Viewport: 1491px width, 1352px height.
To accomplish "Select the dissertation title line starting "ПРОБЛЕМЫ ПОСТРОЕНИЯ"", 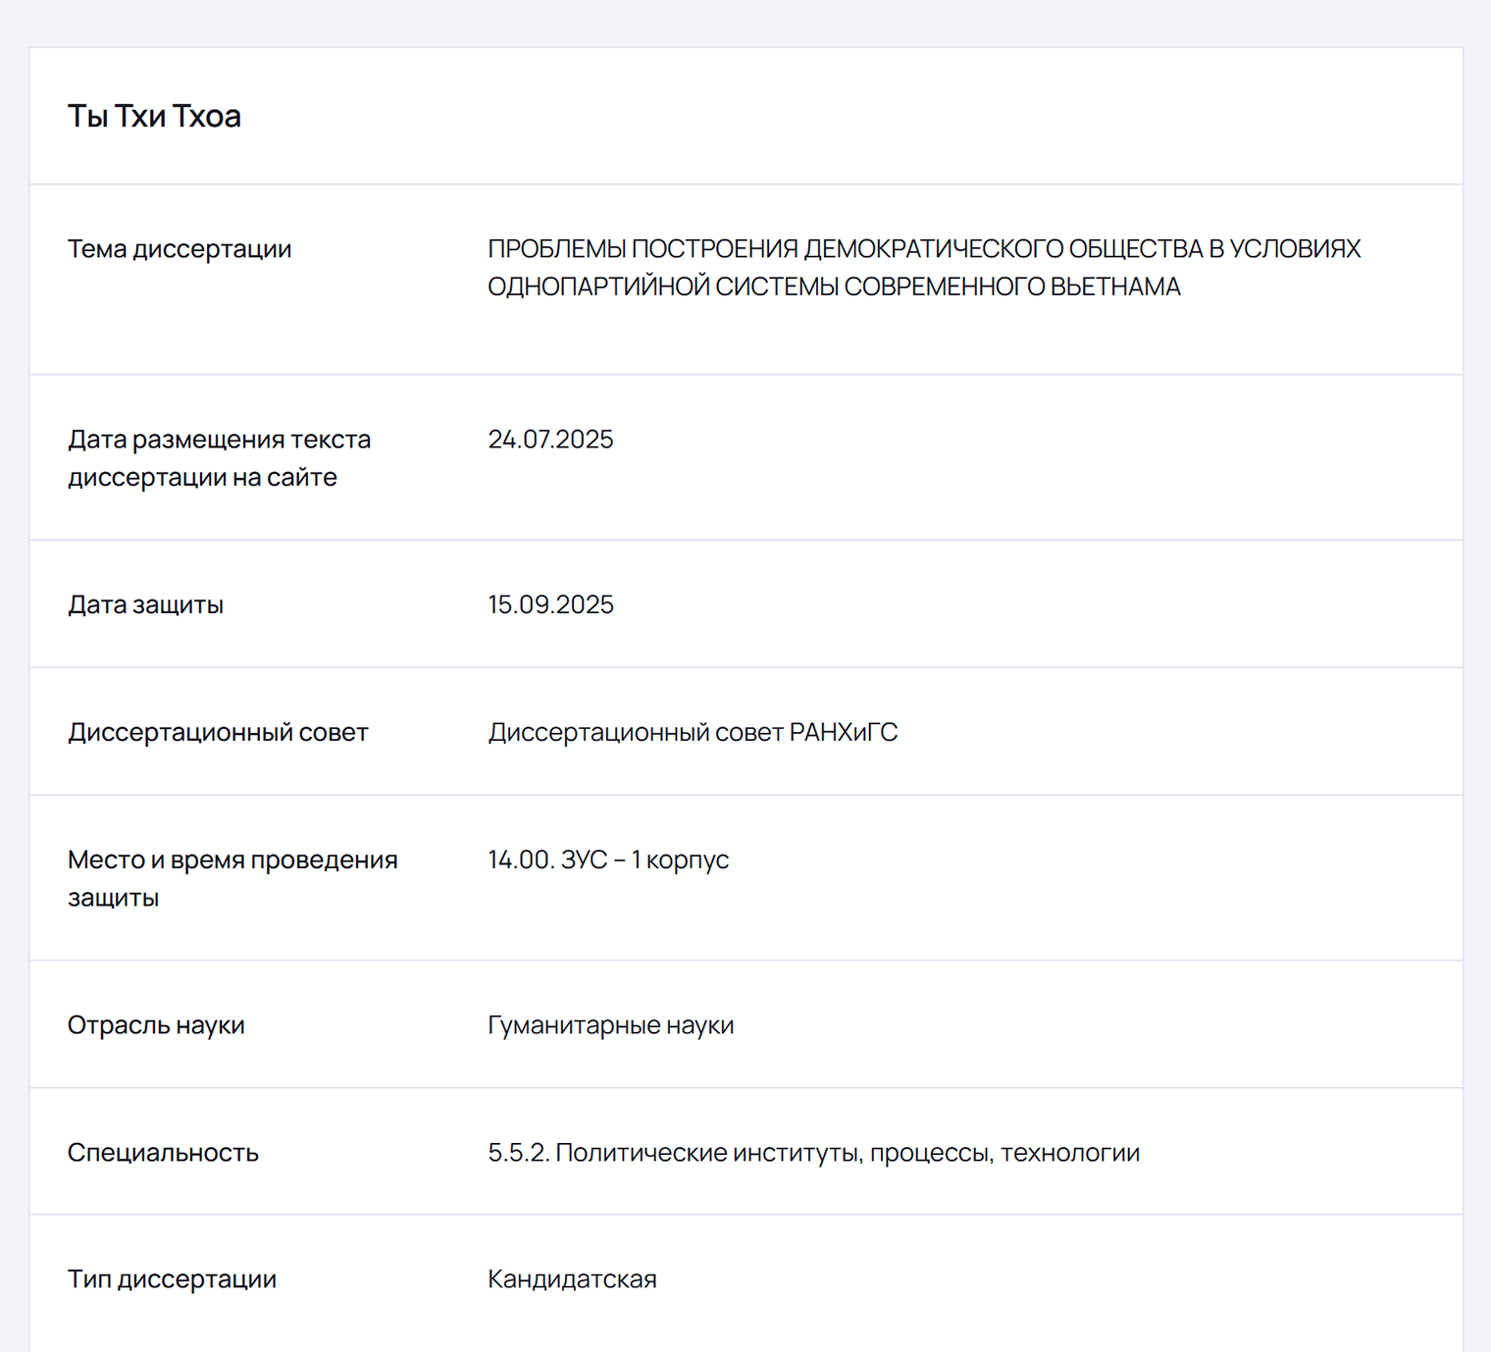I will (923, 249).
